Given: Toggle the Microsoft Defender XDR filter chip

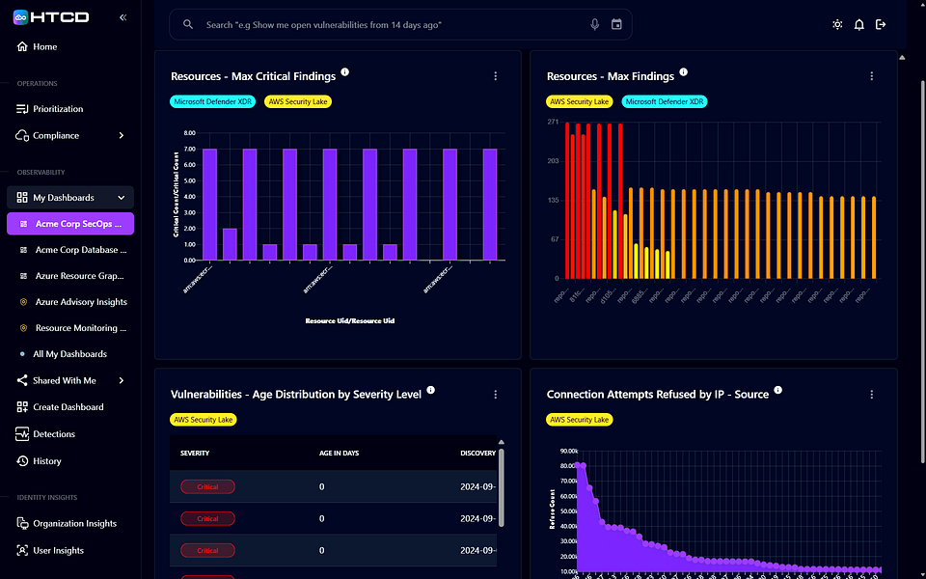Looking at the screenshot, I should 212,100.
